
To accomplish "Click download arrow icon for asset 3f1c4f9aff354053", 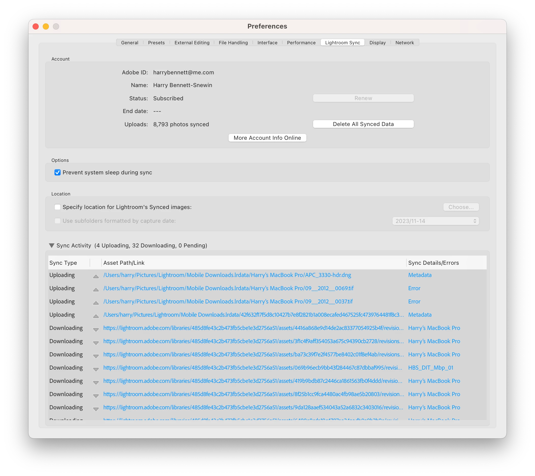I will tap(96, 343).
